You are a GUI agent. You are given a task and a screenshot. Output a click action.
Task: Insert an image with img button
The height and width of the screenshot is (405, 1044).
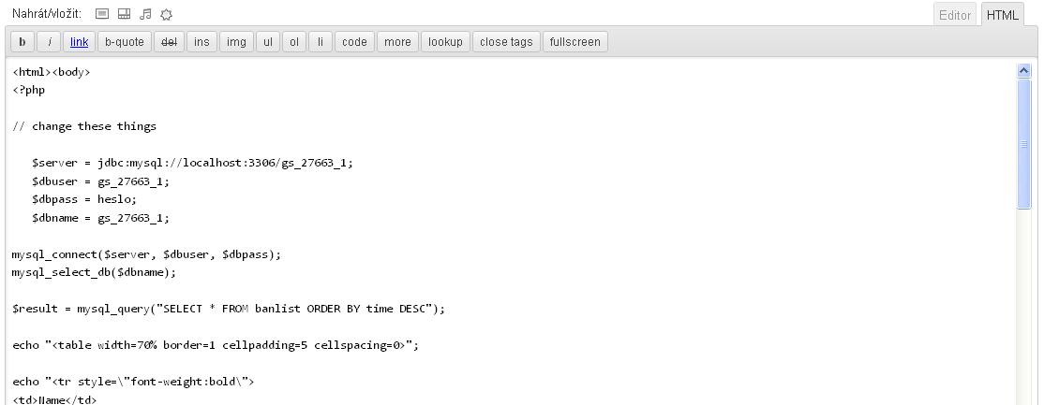(x=236, y=42)
